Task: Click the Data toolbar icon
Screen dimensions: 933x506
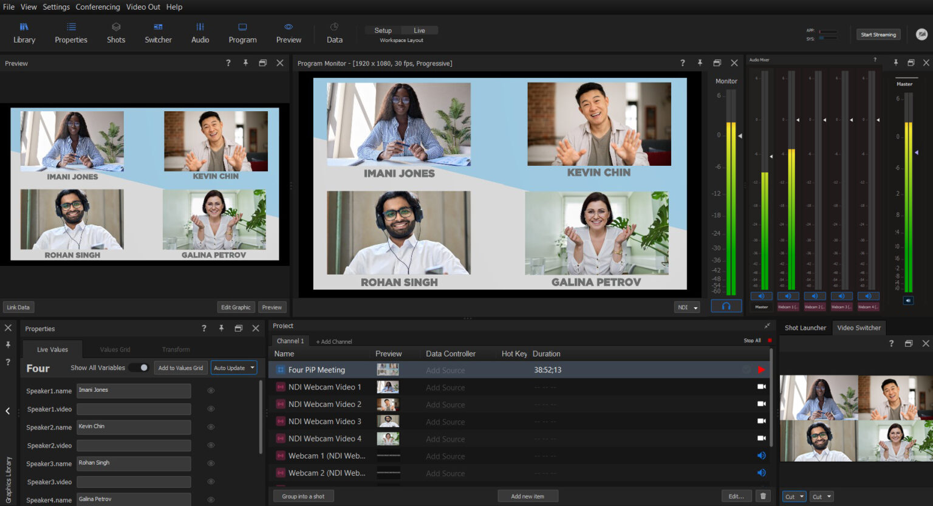Action: coord(334,33)
